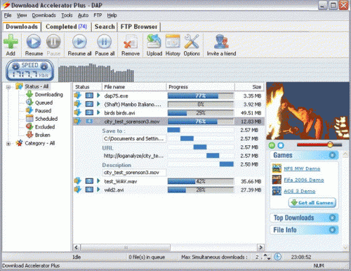The height and width of the screenshot is (271, 351).
Task: Expand birds birds.avi details arrow
Action: (98, 112)
